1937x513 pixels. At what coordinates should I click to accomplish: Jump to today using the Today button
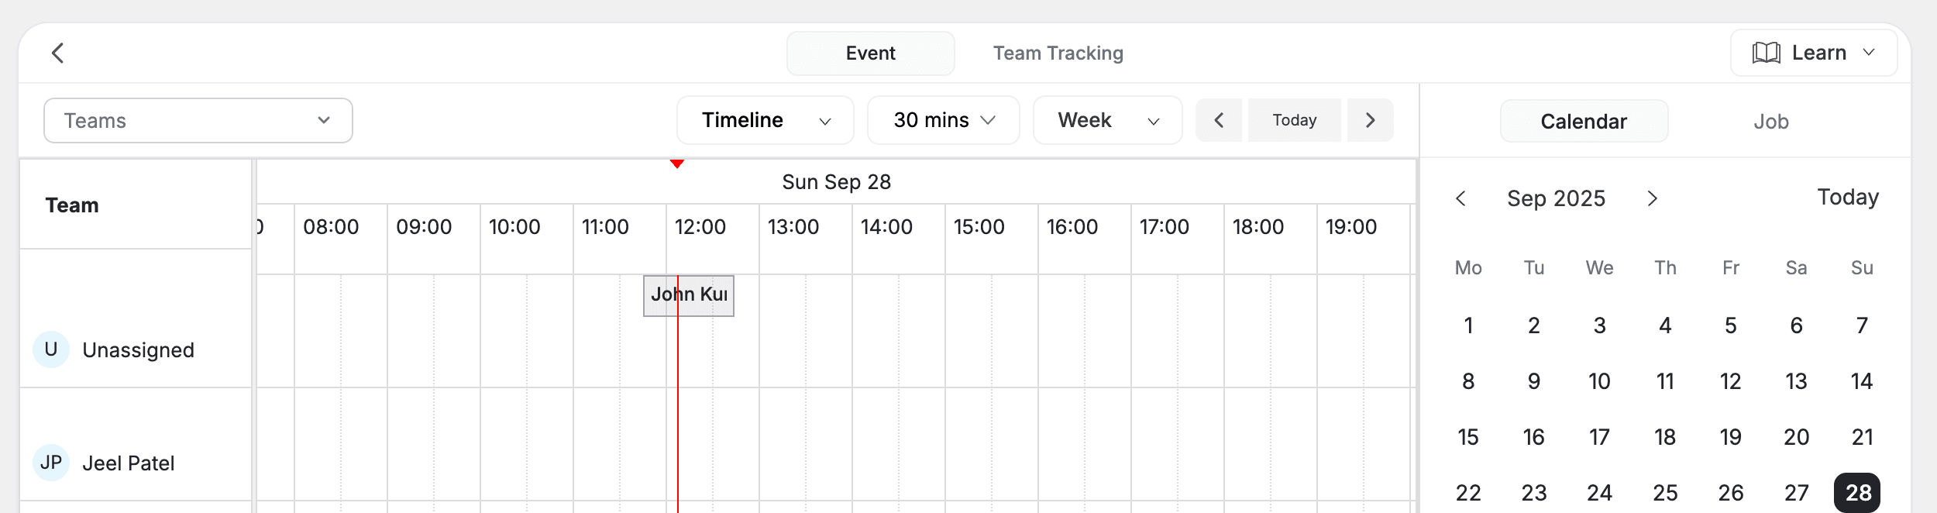(x=1294, y=120)
